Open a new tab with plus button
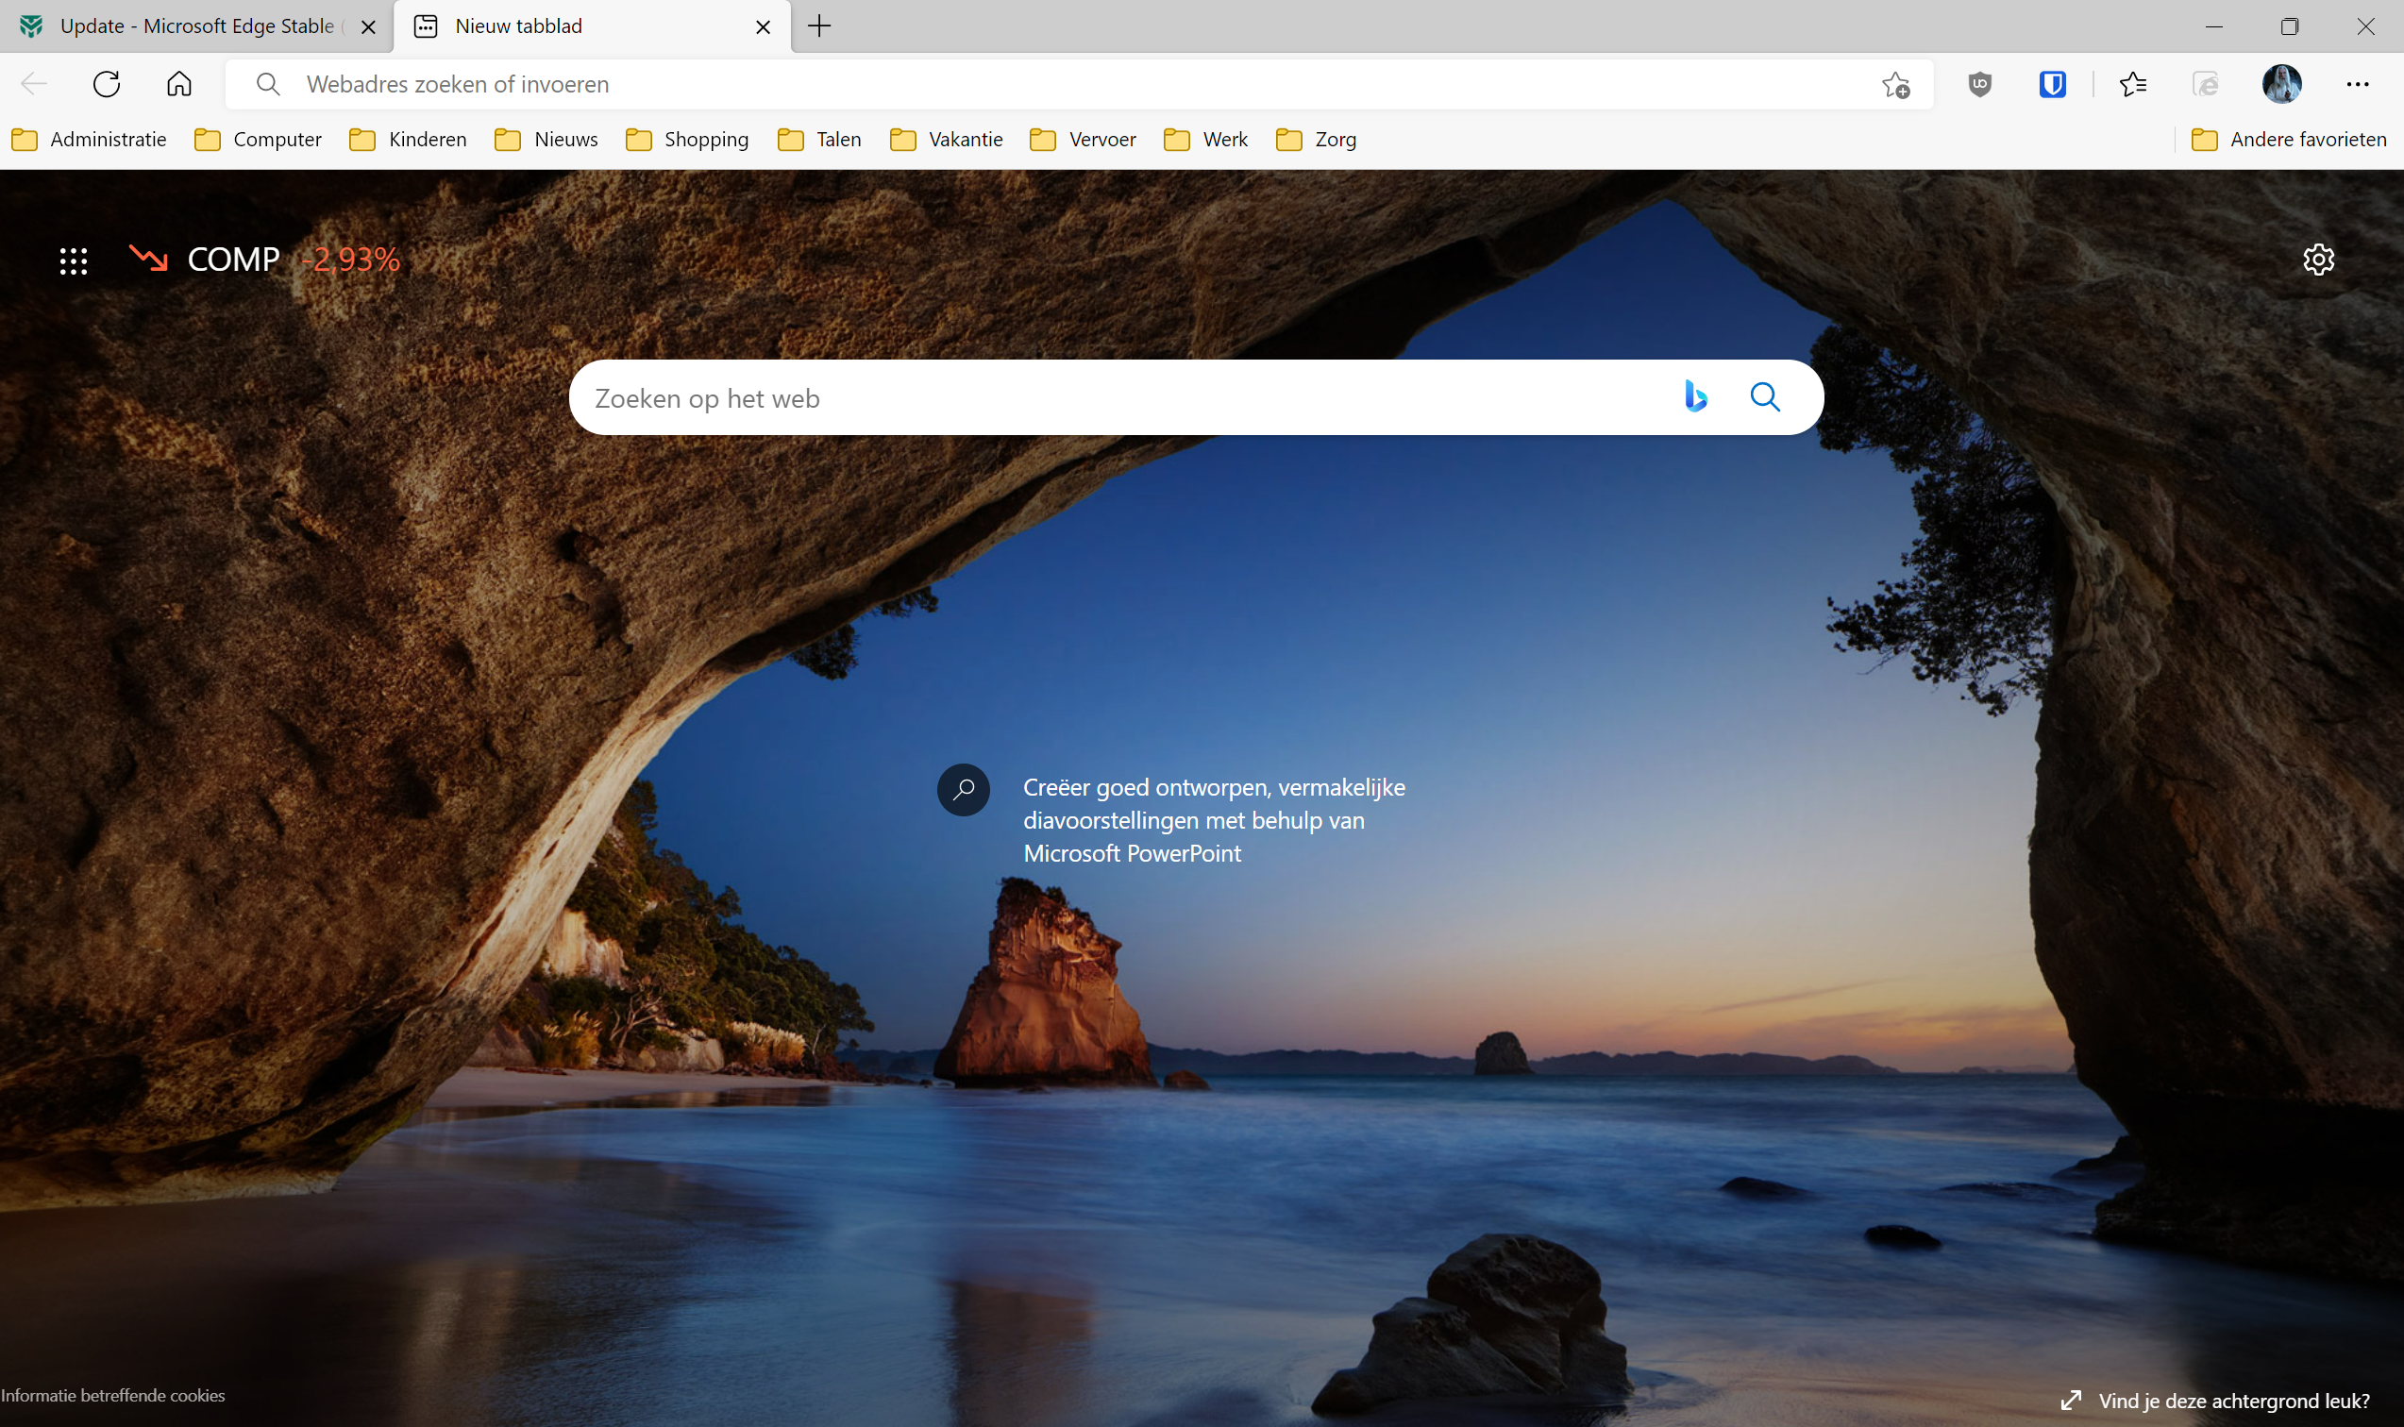This screenshot has width=2404, height=1427. [x=819, y=26]
